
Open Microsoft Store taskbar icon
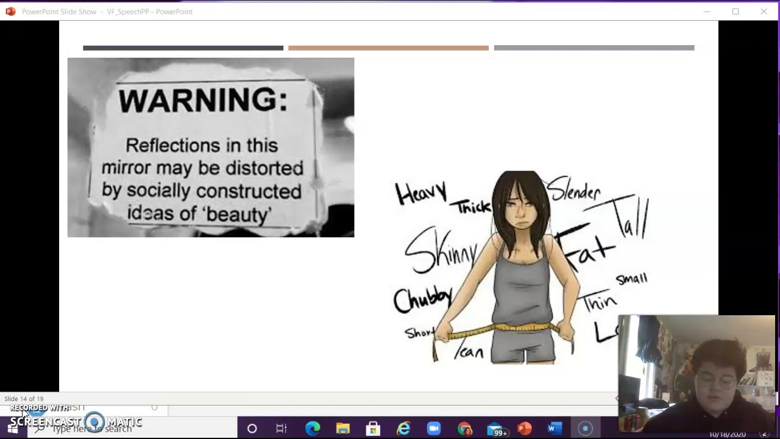pyautogui.click(x=373, y=429)
